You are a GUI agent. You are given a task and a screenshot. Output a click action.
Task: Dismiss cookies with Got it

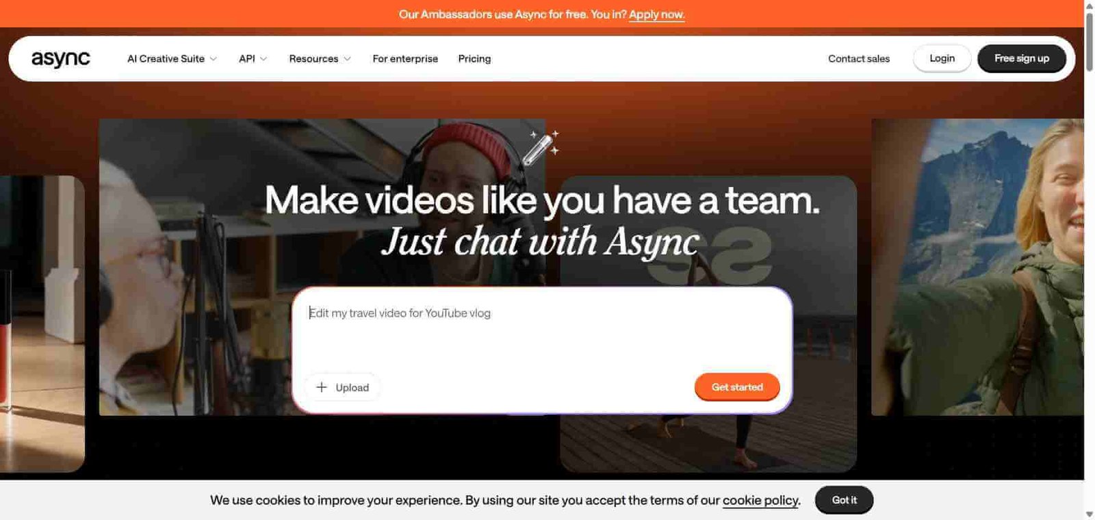click(x=844, y=500)
